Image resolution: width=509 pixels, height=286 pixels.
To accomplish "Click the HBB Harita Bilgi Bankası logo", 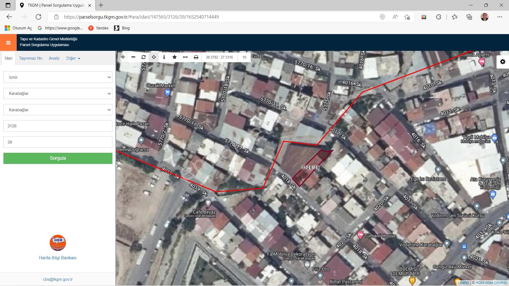I will coord(58,243).
